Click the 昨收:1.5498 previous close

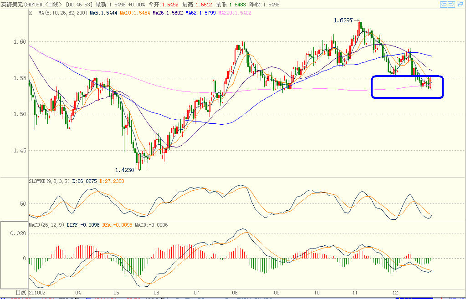coord(264,5)
